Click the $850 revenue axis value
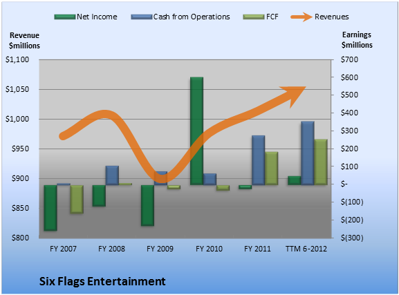This screenshot has width=399, height=295. [20, 208]
